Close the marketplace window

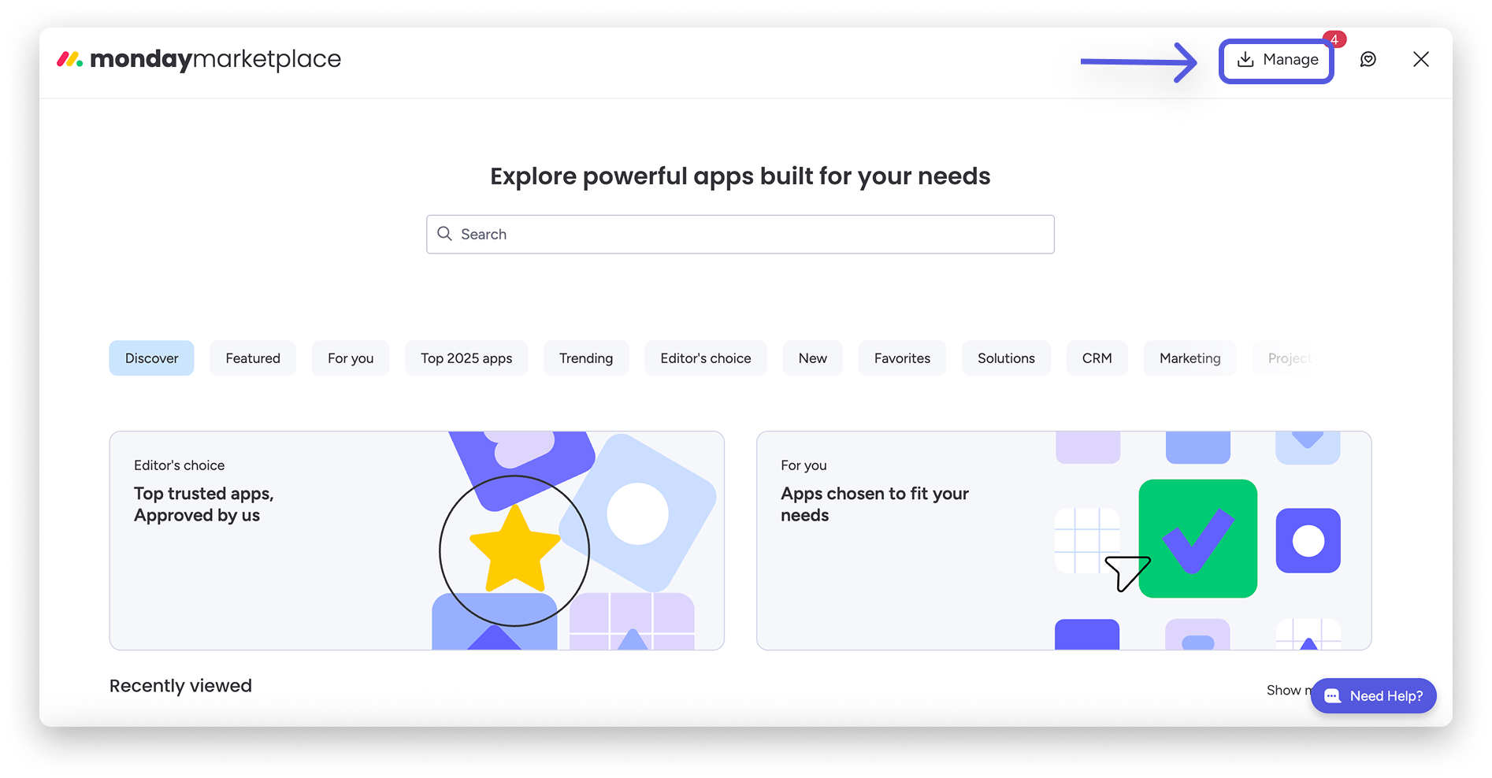click(x=1421, y=60)
